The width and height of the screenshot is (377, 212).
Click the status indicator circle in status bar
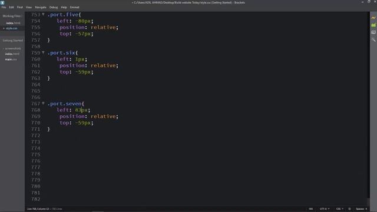tap(349, 209)
